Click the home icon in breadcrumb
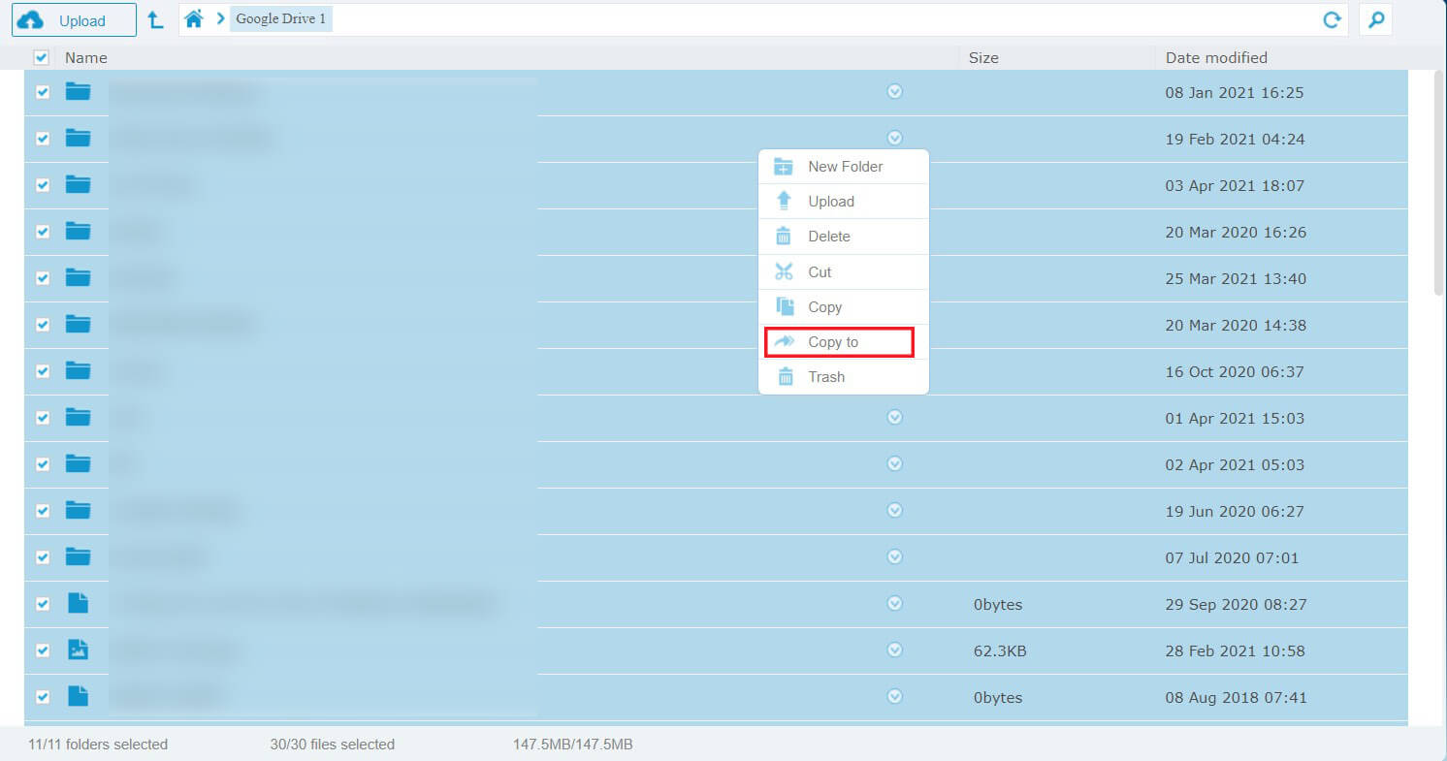The image size is (1447, 761). pos(194,19)
